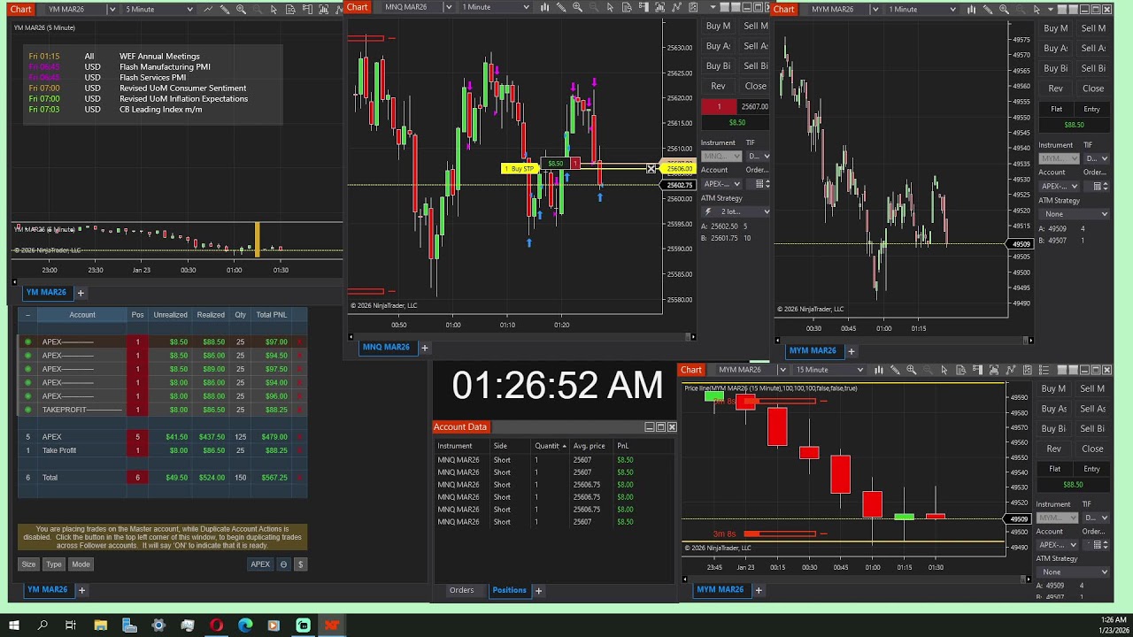Viewport: 1133px width, 637px height.
Task: Select the chart style icon in YM chart toolbar
Action: tap(208, 9)
